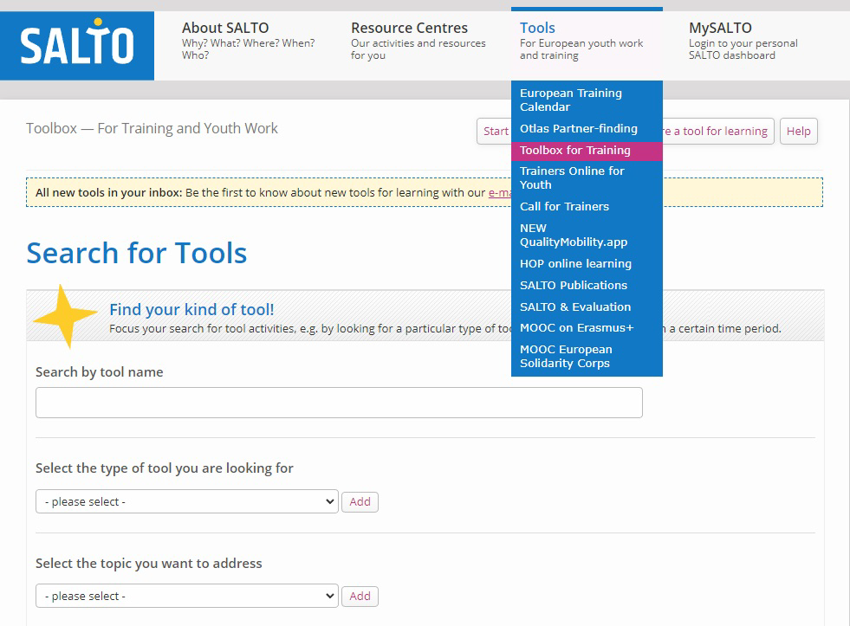850x626 pixels.
Task: Choose MOOC on Erasmus+ entry
Action: [x=576, y=328]
